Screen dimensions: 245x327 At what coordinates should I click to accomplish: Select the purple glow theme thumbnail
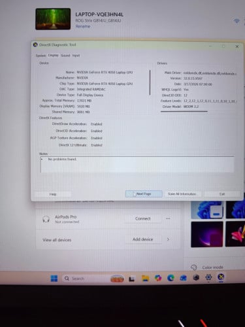point(207,234)
